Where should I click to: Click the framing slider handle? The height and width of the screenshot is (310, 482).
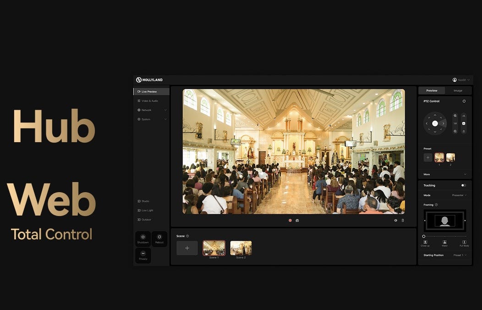click(x=424, y=236)
